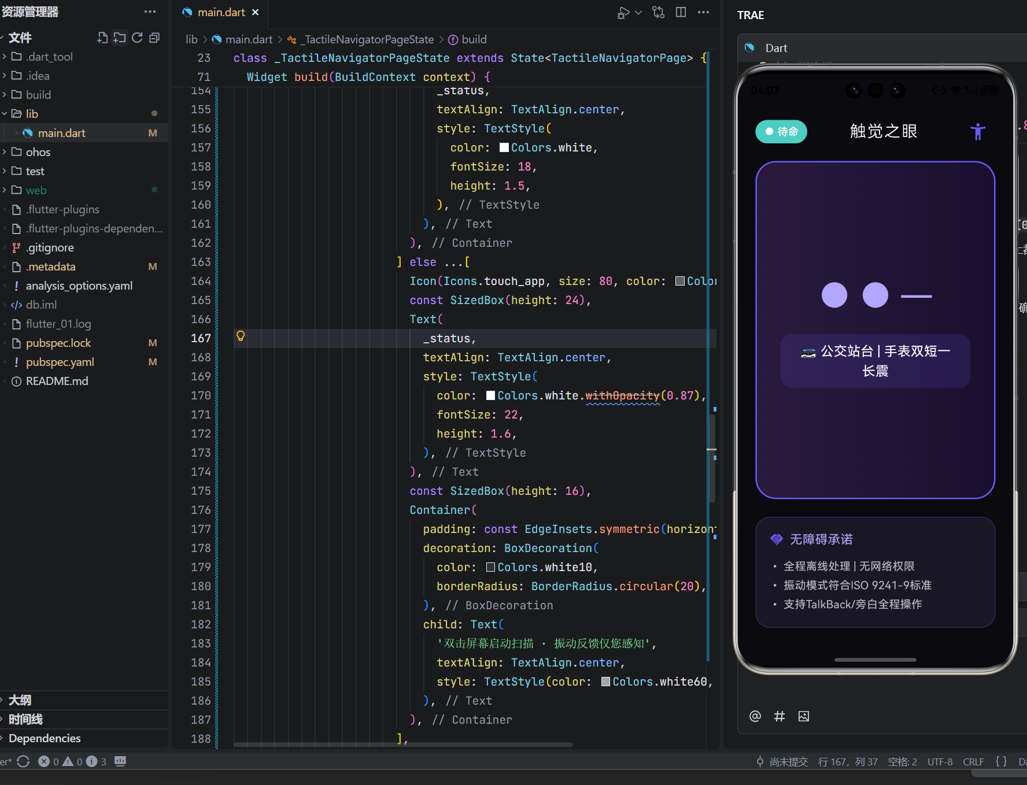Image resolution: width=1027 pixels, height=785 pixels.
Task: Open the .metadata file
Action: [84, 266]
